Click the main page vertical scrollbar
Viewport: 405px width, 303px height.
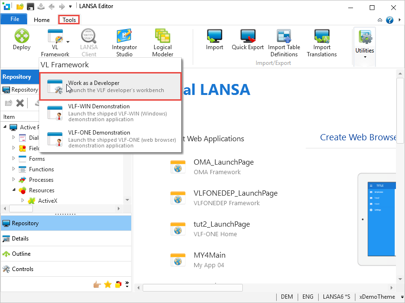pyautogui.click(x=400, y=110)
